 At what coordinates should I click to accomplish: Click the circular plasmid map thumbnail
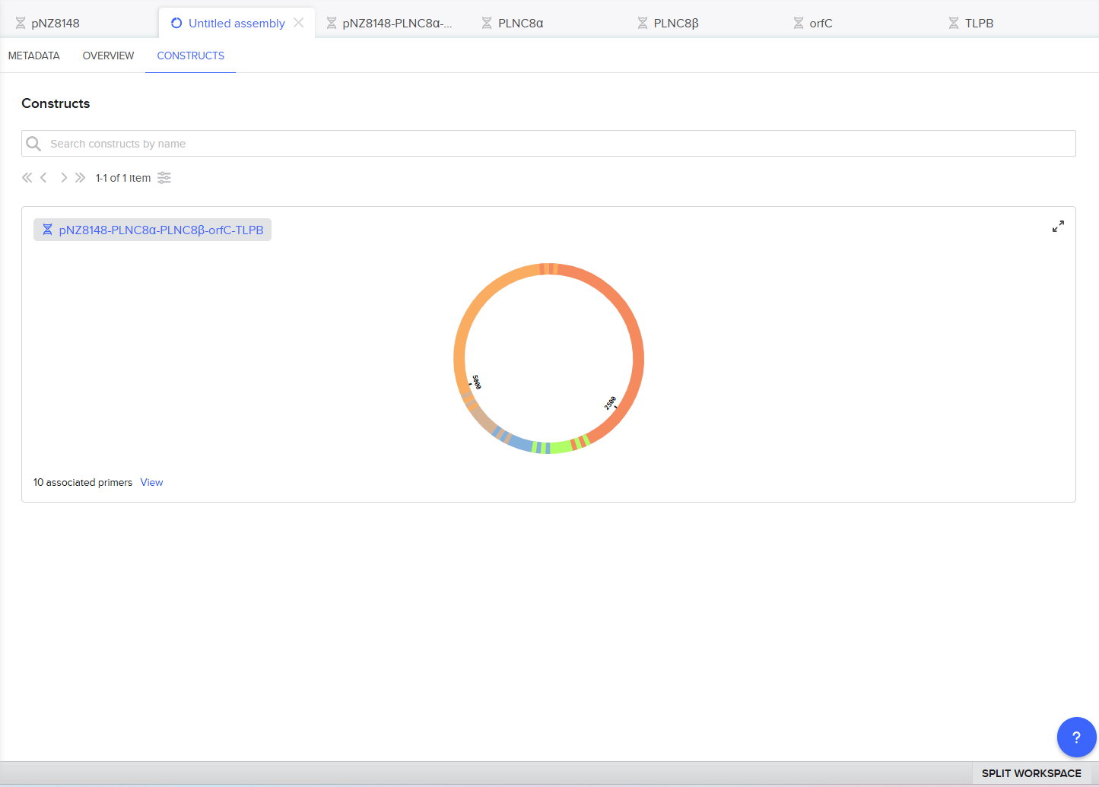click(548, 358)
